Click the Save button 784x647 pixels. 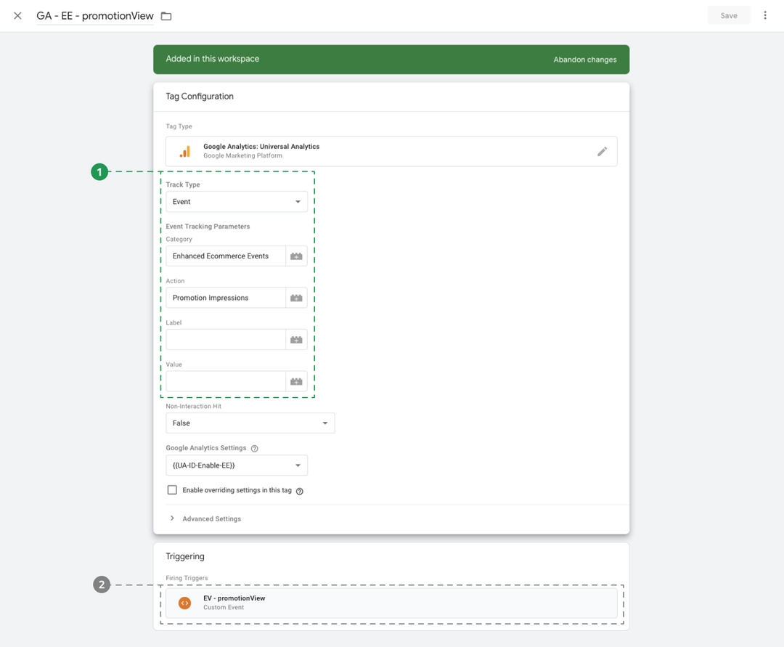pyautogui.click(x=729, y=15)
